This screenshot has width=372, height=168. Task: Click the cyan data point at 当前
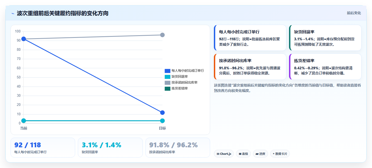tap(24, 121)
